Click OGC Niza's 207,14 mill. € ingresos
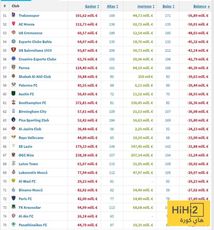The width and height of the screenshot is (214, 230). pos(142,155)
